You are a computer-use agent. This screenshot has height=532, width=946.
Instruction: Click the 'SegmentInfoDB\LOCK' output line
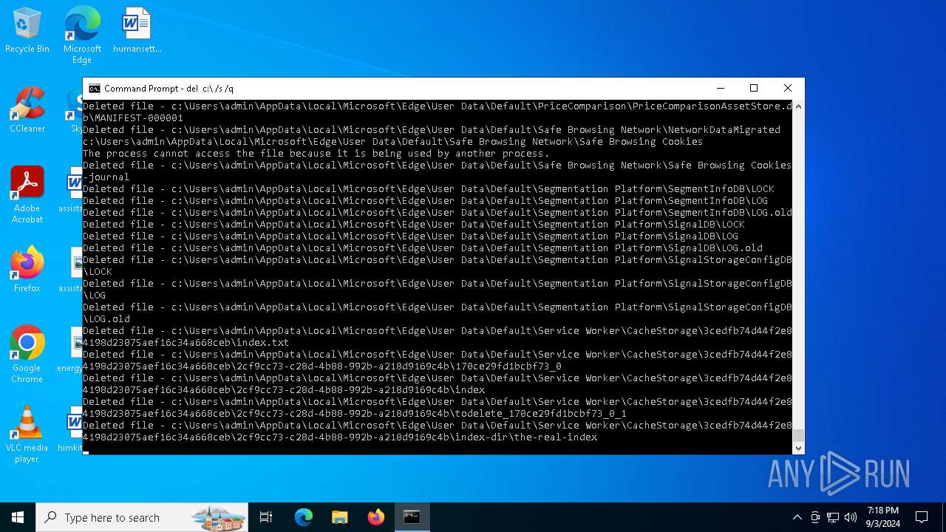tap(429, 189)
